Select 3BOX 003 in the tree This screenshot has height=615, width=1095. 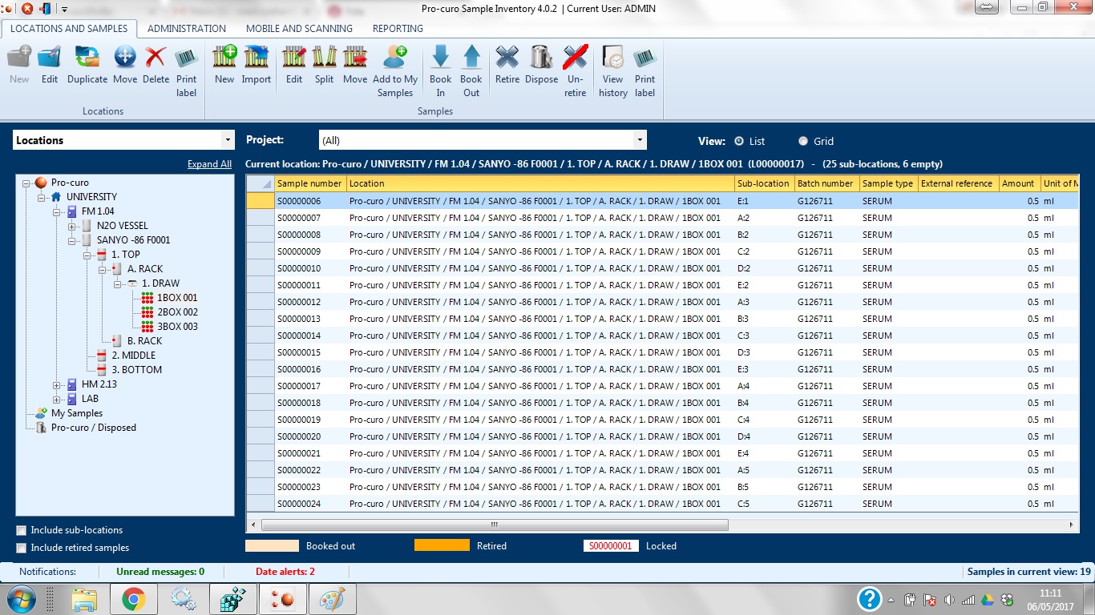(177, 327)
